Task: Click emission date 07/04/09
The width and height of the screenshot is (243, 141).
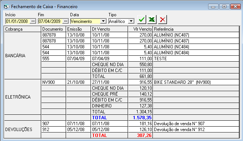Action: coord(78,59)
